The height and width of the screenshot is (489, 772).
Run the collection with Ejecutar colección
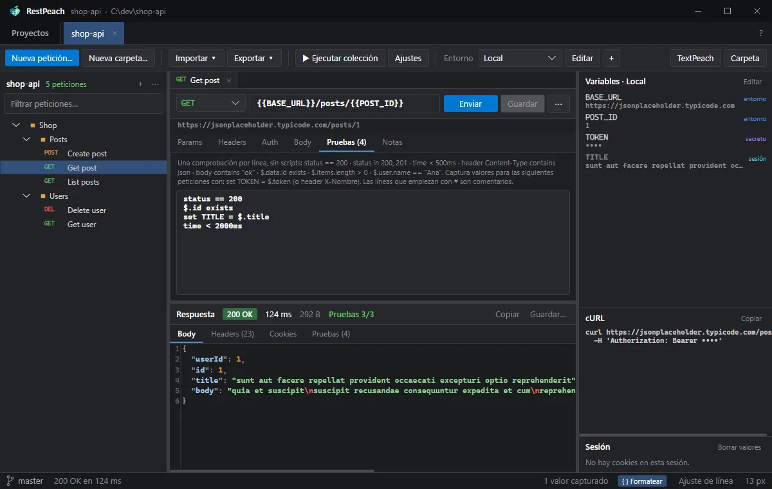340,58
